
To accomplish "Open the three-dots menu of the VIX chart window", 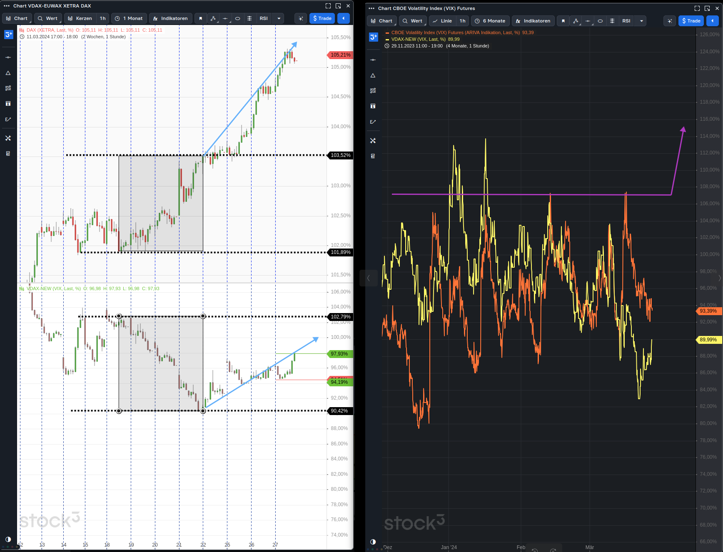I will point(371,8).
